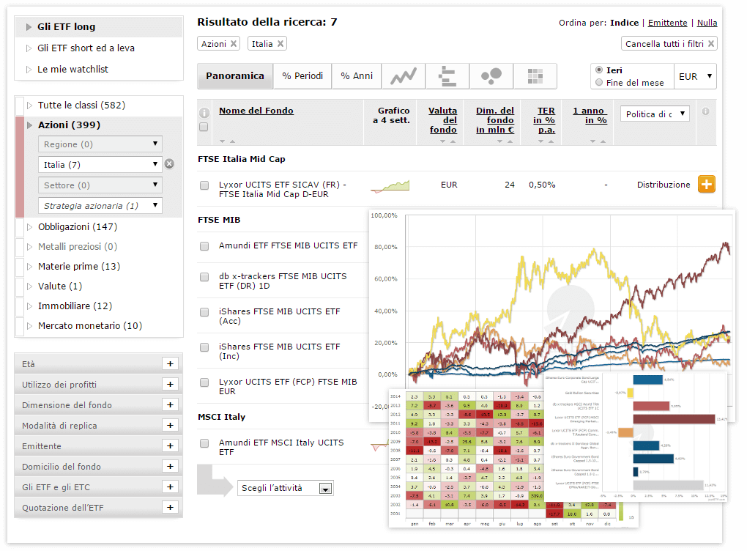Click the info icon above select-all checkbox
Viewport: 747px width, 551px height.
[204, 113]
